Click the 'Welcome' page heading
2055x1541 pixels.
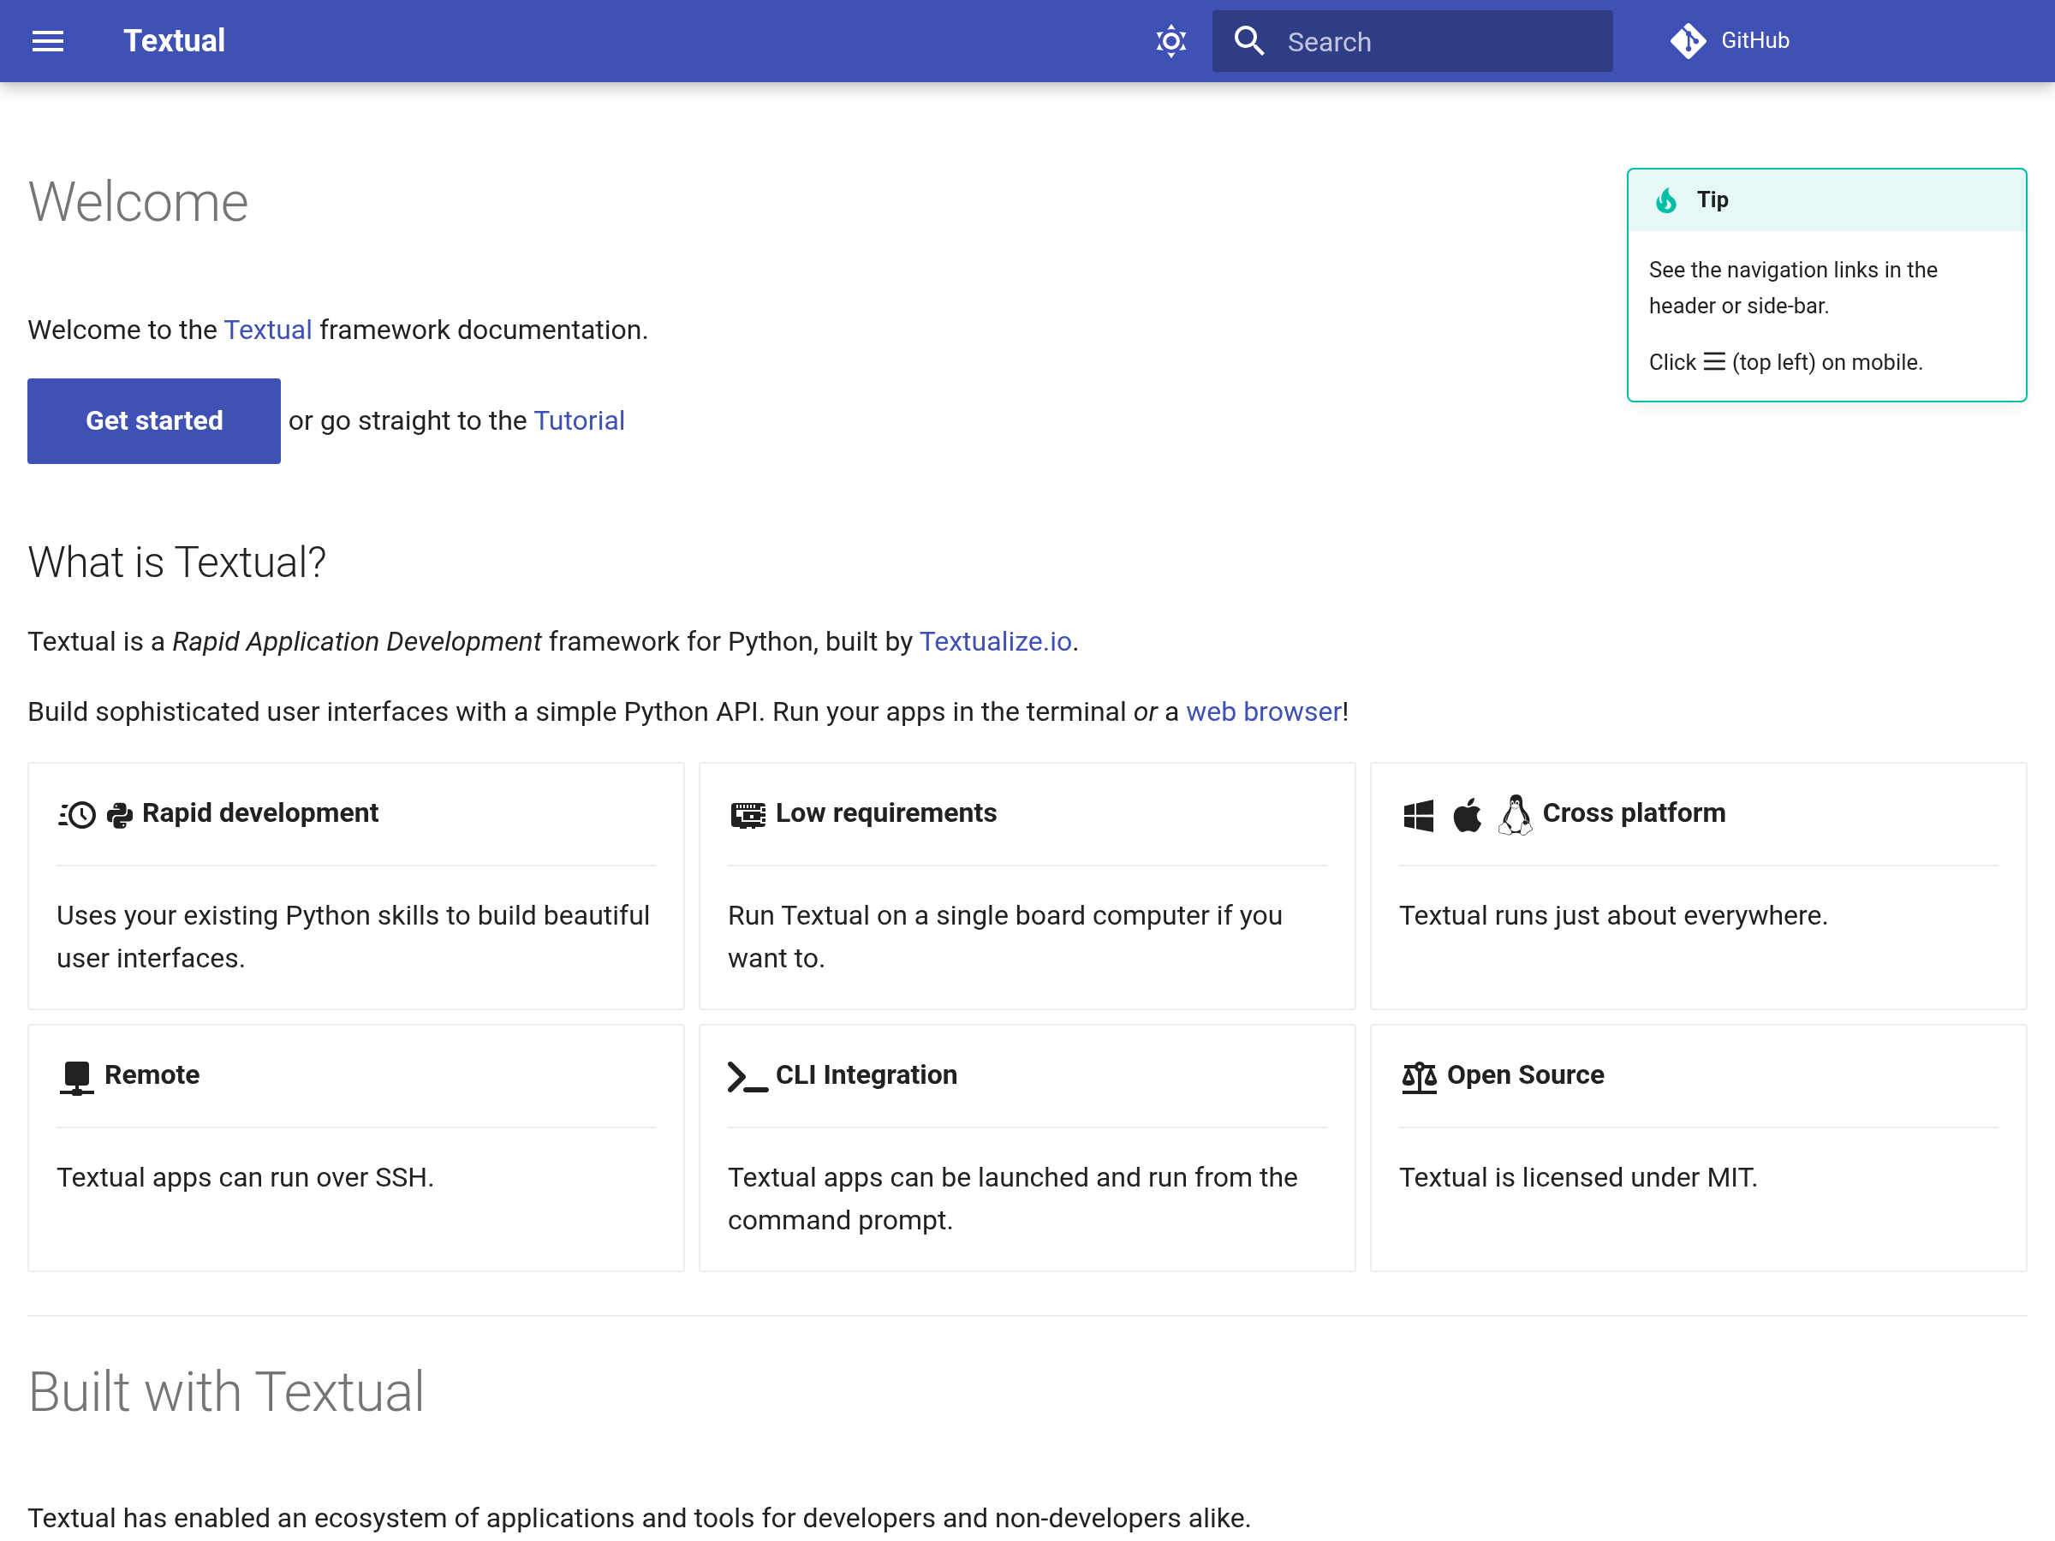(139, 201)
